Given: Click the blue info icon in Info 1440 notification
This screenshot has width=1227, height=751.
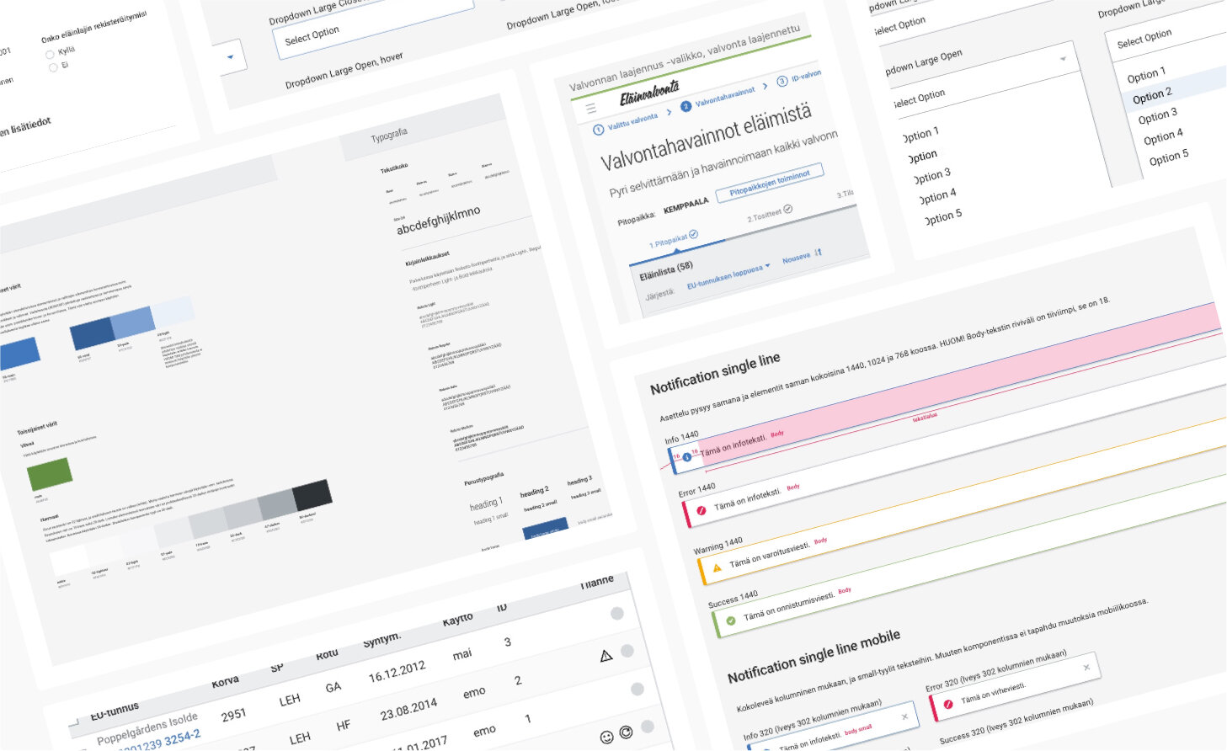Looking at the screenshot, I should point(686,457).
